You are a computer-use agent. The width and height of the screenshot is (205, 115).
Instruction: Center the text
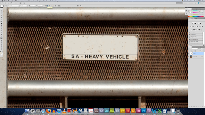click(x=47, y=6)
